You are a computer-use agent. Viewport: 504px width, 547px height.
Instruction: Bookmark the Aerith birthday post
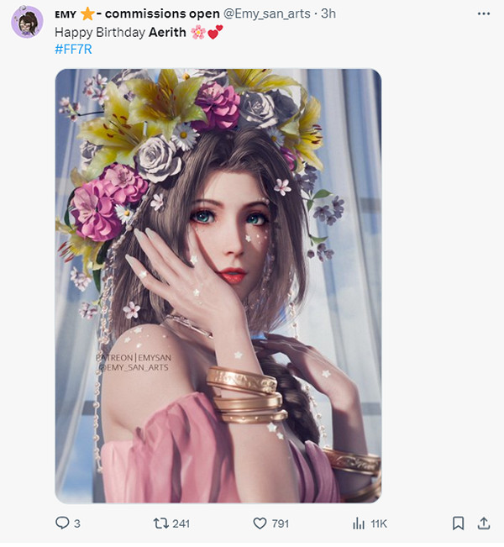coord(458,523)
